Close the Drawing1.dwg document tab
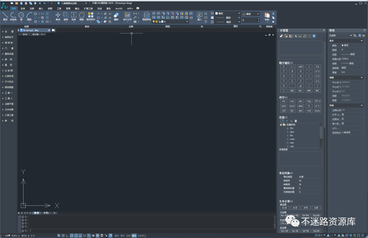The height and width of the screenshot is (238, 368). click(x=49, y=30)
